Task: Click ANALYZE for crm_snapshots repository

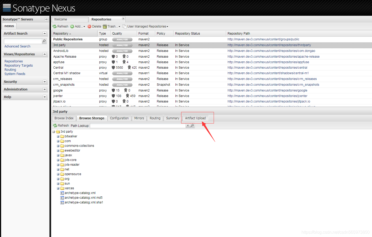Action: coord(122,85)
